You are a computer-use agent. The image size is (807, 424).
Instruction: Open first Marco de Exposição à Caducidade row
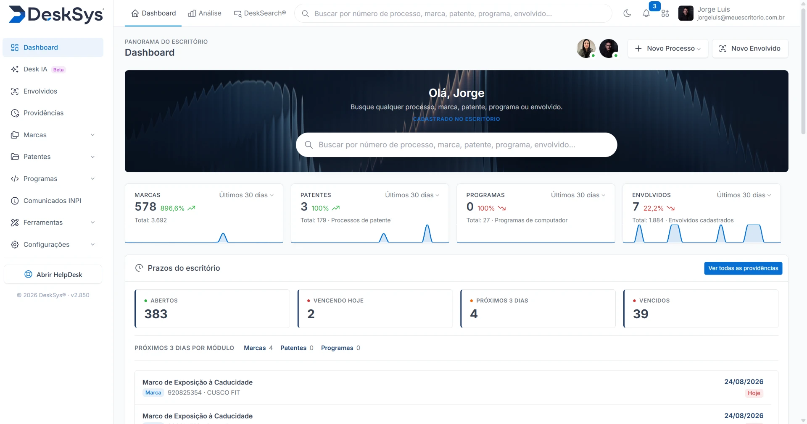tap(456, 387)
